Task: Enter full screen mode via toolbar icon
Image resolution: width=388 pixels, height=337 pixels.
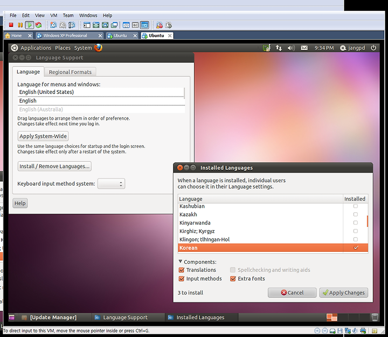Action: pos(105,25)
